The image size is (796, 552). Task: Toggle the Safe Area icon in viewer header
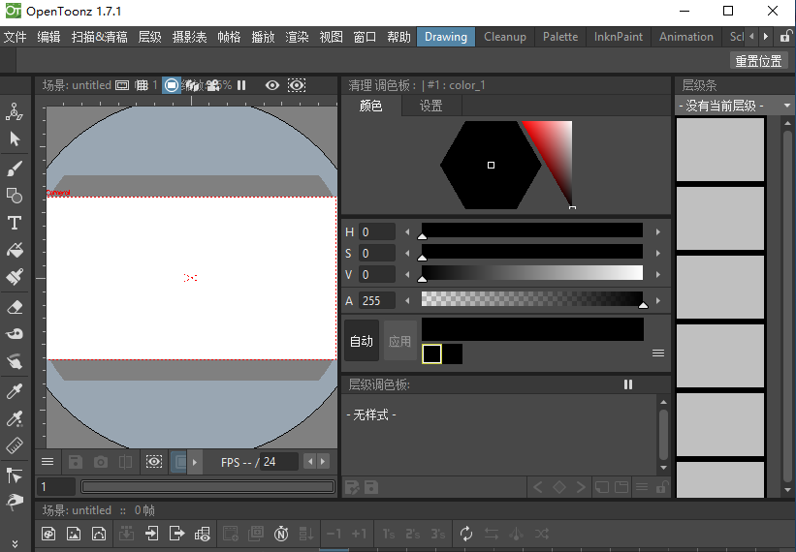122,85
